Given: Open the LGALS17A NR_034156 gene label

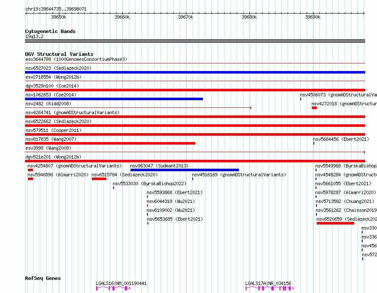Looking at the screenshot, I should point(268,283).
